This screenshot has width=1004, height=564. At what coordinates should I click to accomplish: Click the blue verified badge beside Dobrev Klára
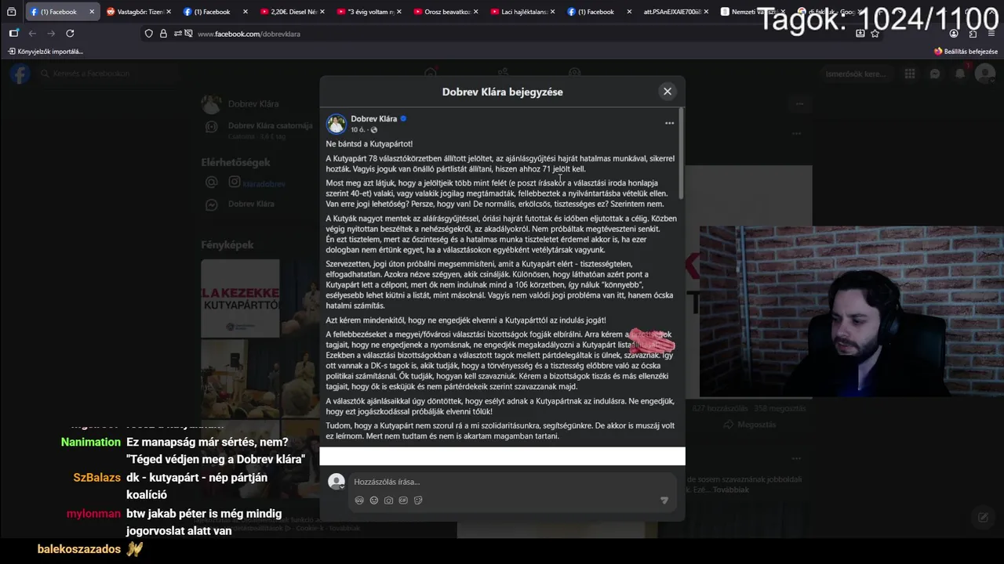click(x=403, y=119)
